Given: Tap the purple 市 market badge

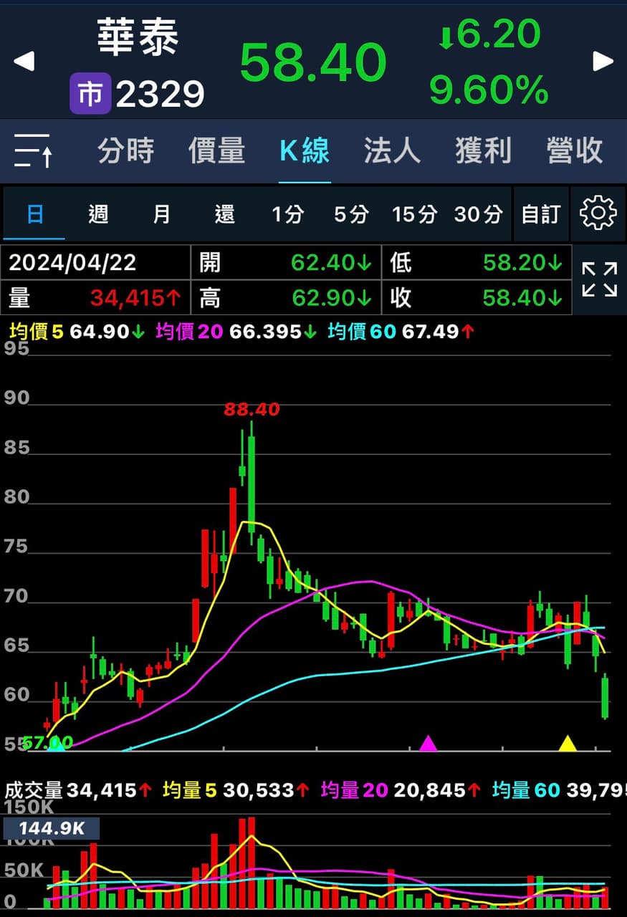Looking at the screenshot, I should pos(90,93).
